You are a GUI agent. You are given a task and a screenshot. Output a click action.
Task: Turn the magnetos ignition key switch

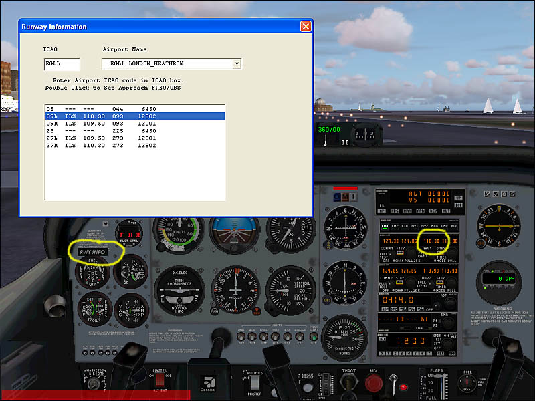tap(93, 384)
